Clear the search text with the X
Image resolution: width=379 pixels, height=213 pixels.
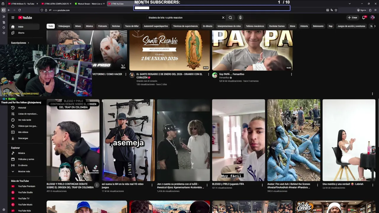click(223, 17)
